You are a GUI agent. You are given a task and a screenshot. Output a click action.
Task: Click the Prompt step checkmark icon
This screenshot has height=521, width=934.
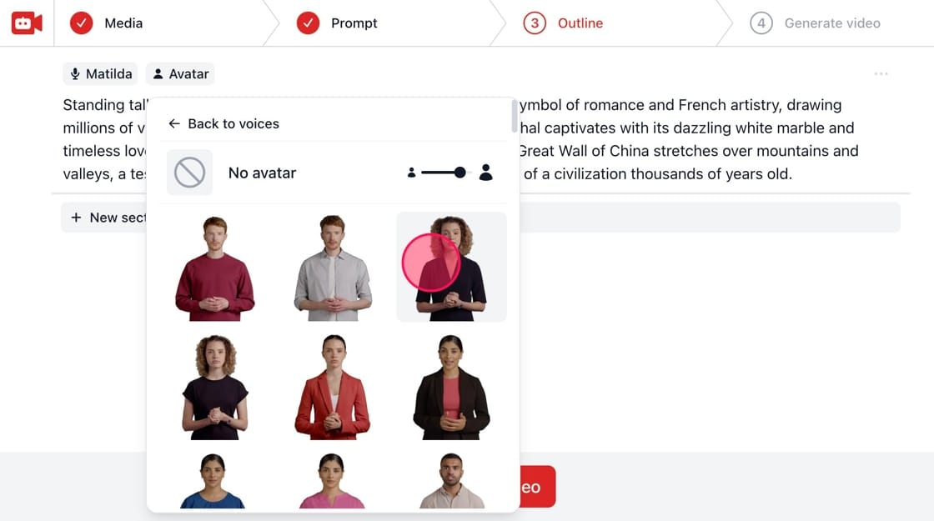(308, 23)
